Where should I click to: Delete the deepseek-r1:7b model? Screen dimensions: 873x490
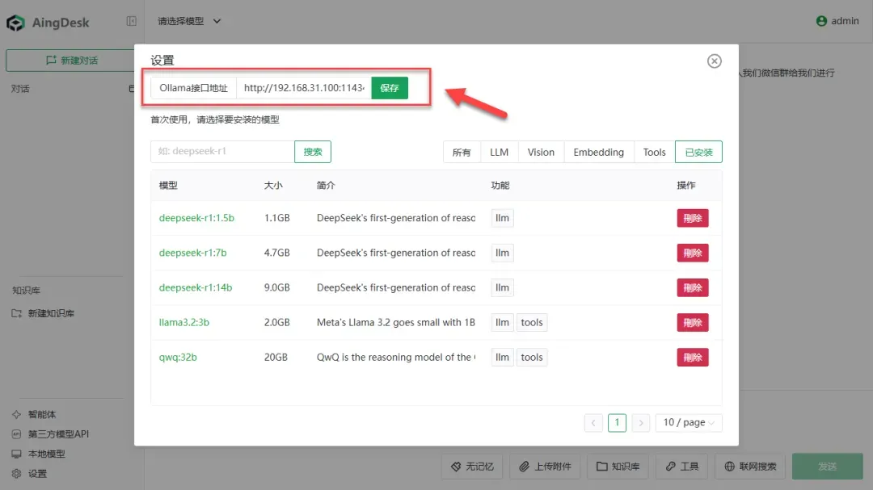click(x=693, y=253)
